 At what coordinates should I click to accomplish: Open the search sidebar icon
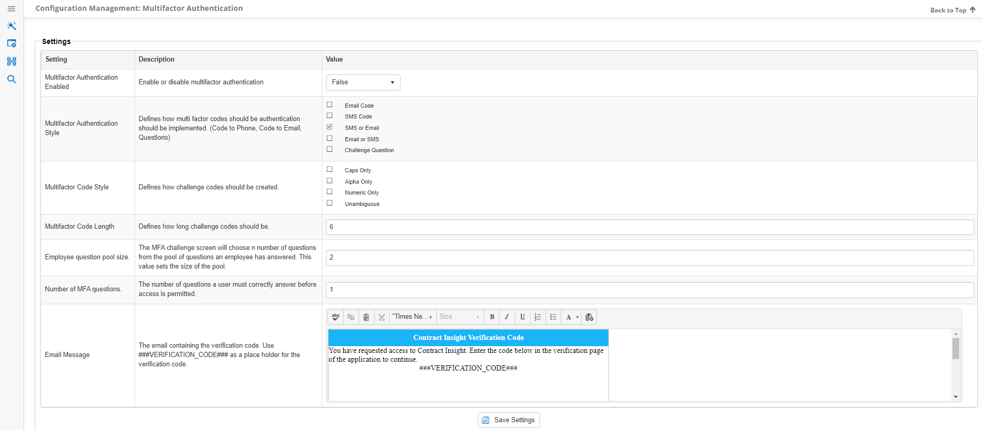pyautogui.click(x=11, y=79)
